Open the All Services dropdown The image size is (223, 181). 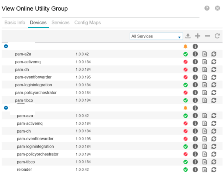(156, 36)
